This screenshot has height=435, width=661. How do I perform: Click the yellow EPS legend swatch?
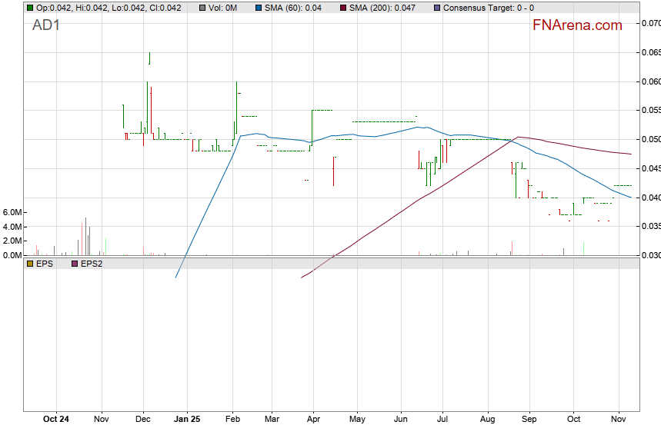(x=30, y=264)
